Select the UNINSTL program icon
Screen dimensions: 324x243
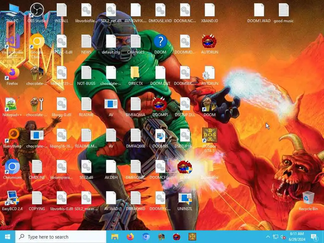tap(185, 201)
